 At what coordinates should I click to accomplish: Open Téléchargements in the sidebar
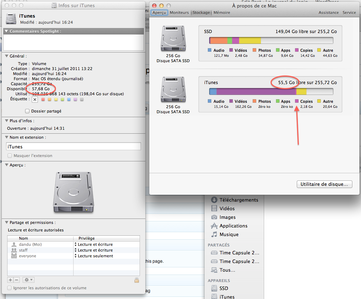coord(239,200)
